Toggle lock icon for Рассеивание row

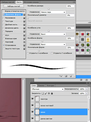tap(24, 18)
